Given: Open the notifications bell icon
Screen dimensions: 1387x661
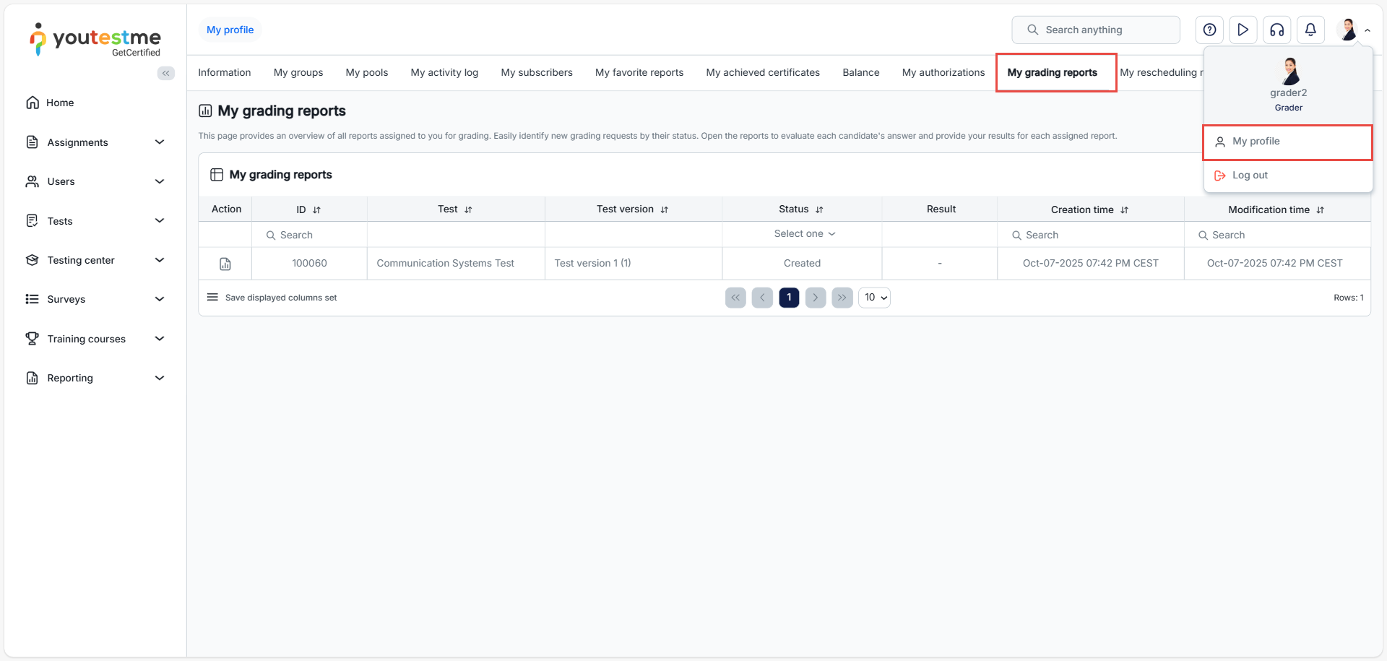Looking at the screenshot, I should coord(1310,30).
